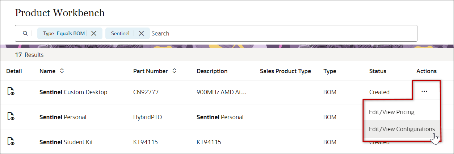Viewport: 454px width, 154px height.
Task: Remove the Sentinel filter chip
Action: click(x=142, y=33)
